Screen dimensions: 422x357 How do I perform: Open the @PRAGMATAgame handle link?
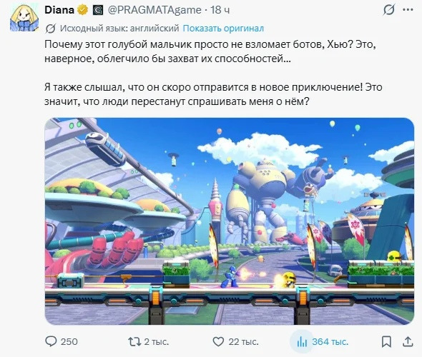(154, 10)
